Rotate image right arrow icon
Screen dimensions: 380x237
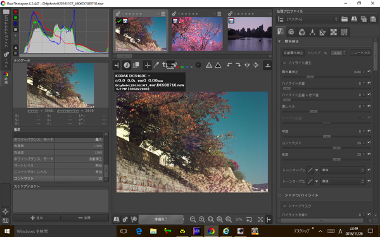tap(238, 65)
